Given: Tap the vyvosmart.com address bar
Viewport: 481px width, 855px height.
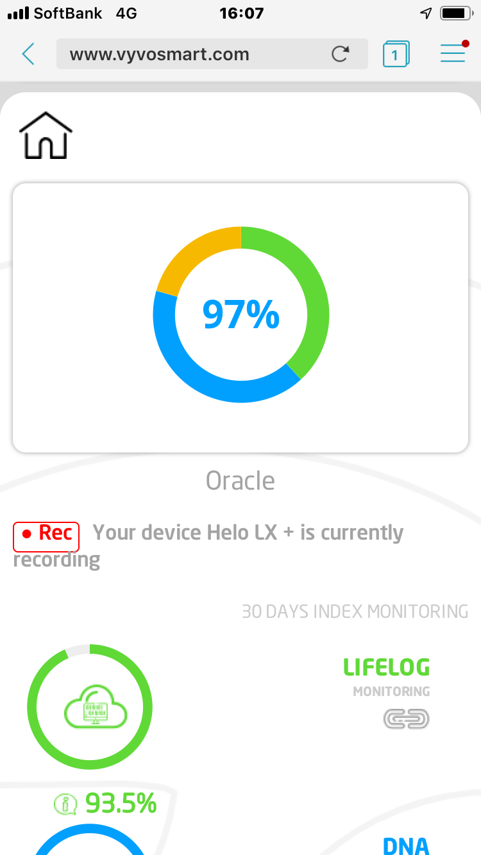Looking at the screenshot, I should (192, 54).
